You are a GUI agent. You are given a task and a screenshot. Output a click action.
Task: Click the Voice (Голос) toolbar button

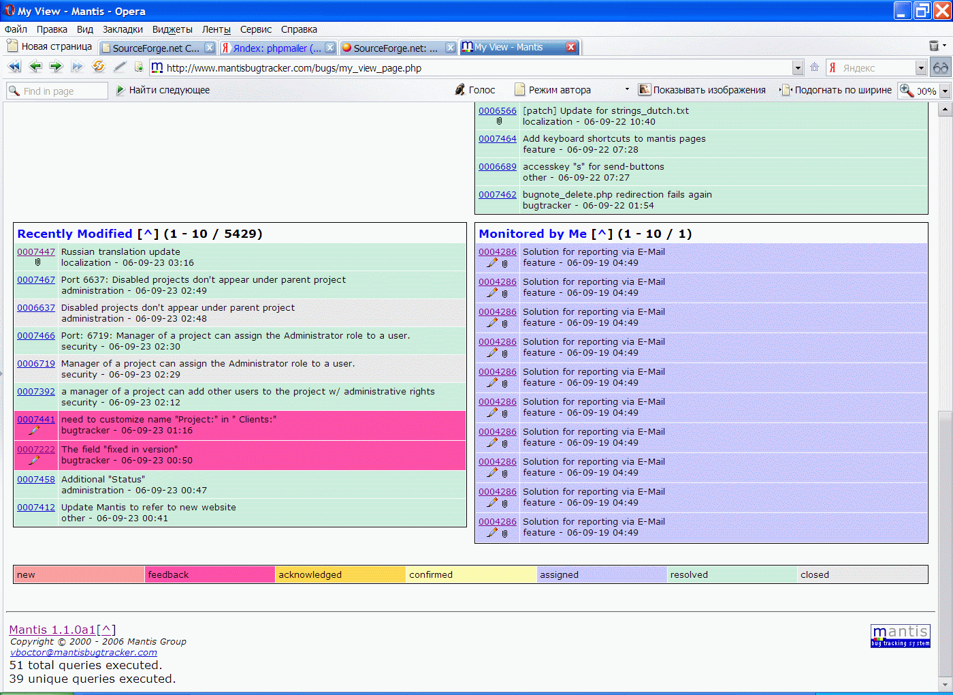point(475,90)
